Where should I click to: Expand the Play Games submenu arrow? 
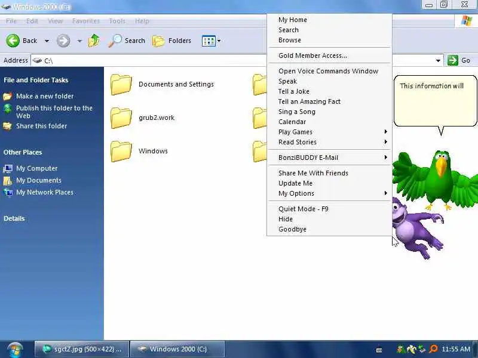pyautogui.click(x=386, y=131)
